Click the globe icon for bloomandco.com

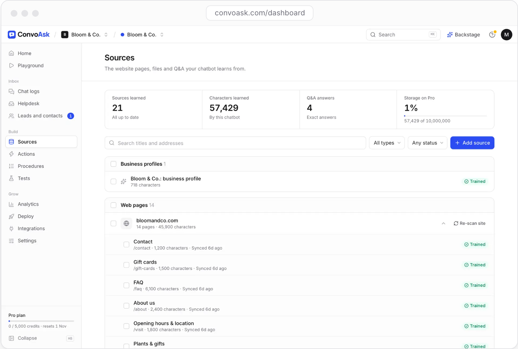coord(126,224)
